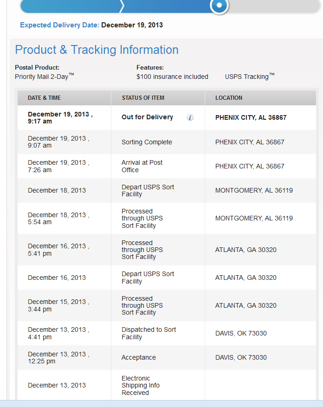Click the info icon beside Out for Delivery
Screen dimensions: 323x407
190,117
